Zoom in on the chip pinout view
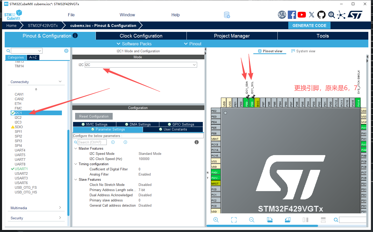The image size is (373, 232). pos(216,220)
